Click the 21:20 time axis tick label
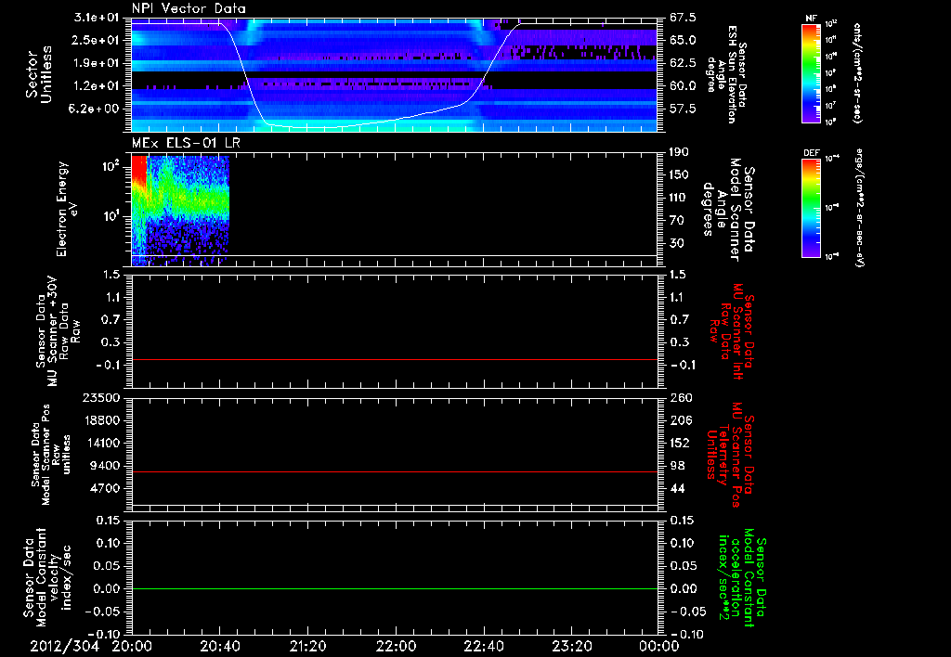951x657 pixels. [307, 646]
